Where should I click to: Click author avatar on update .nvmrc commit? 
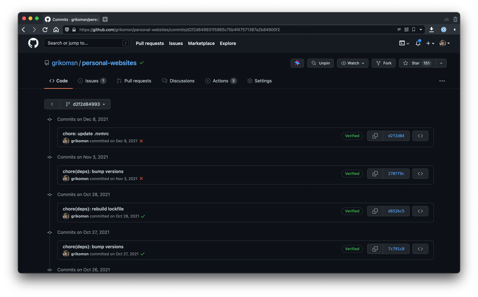pos(66,141)
